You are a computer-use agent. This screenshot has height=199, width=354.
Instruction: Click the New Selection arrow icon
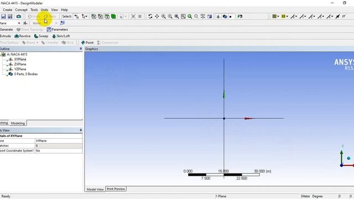pyautogui.click(x=77, y=17)
